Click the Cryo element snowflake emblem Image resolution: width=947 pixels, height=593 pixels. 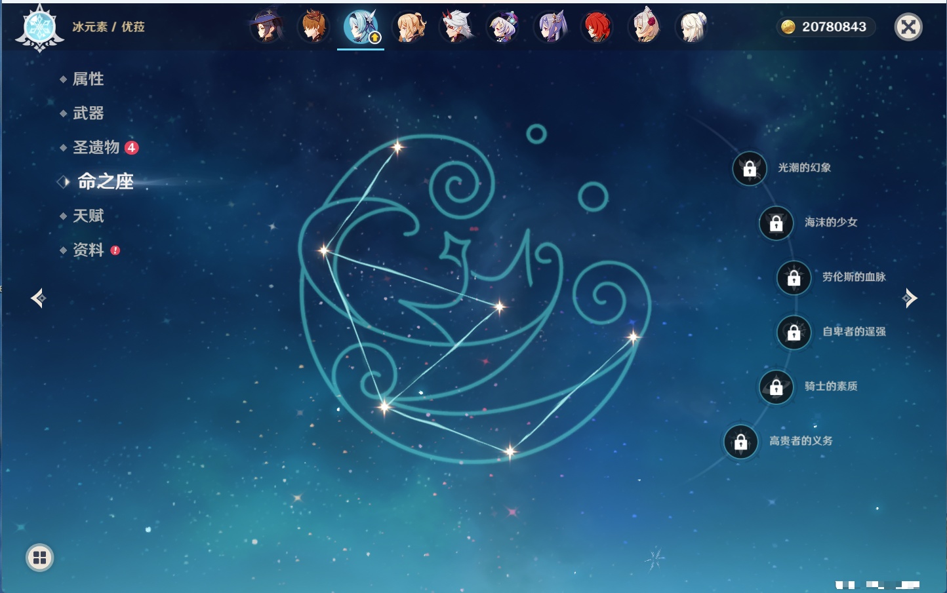pos(40,28)
